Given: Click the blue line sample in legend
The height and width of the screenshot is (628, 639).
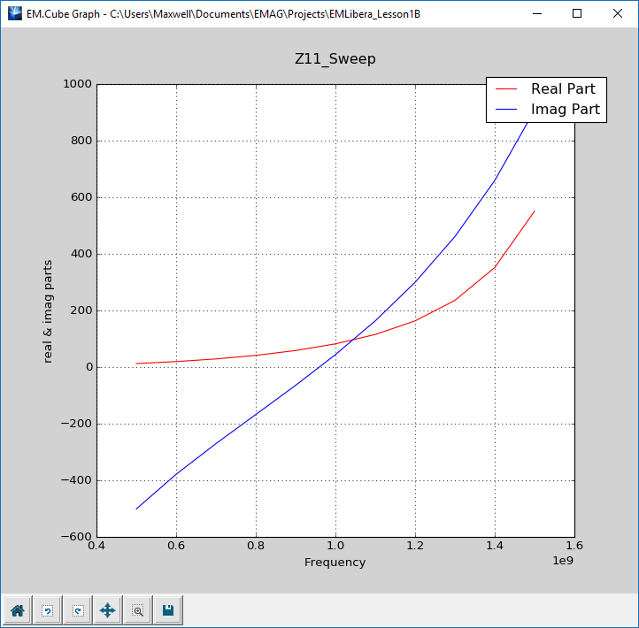Looking at the screenshot, I should coord(506,109).
